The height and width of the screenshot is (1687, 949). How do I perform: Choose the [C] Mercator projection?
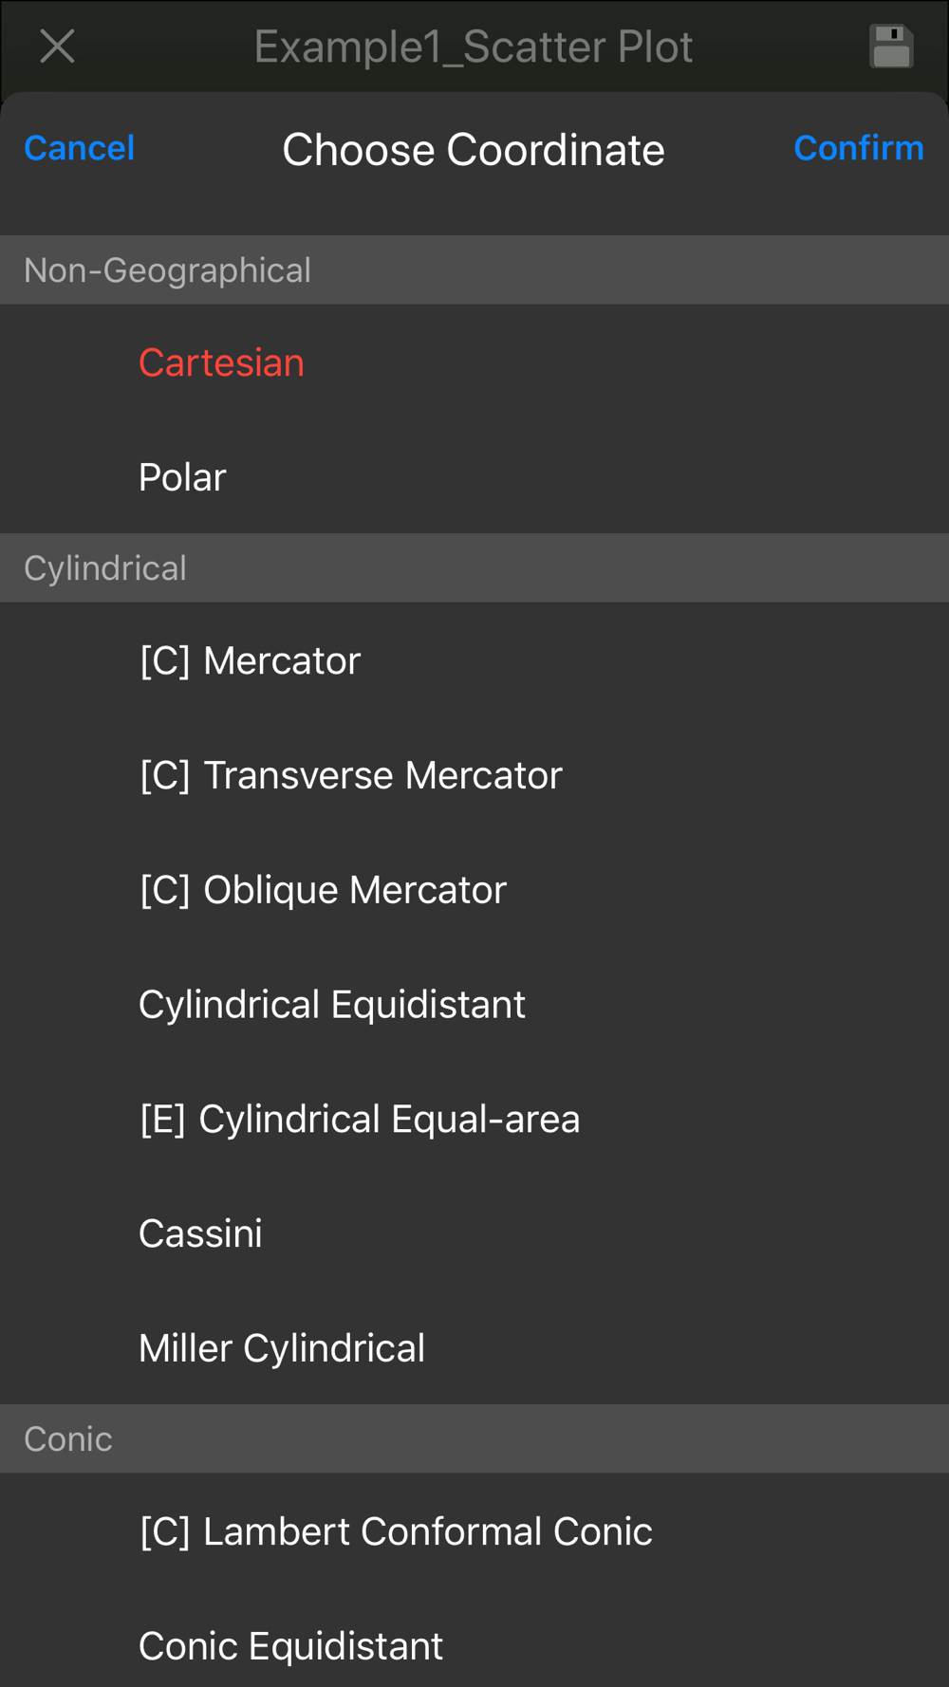pyautogui.click(x=474, y=660)
